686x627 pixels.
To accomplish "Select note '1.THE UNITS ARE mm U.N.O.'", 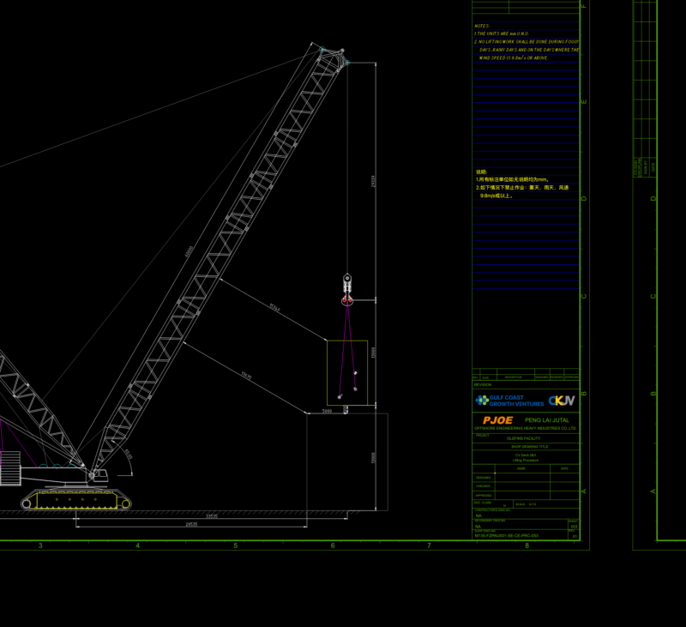I will (502, 33).
